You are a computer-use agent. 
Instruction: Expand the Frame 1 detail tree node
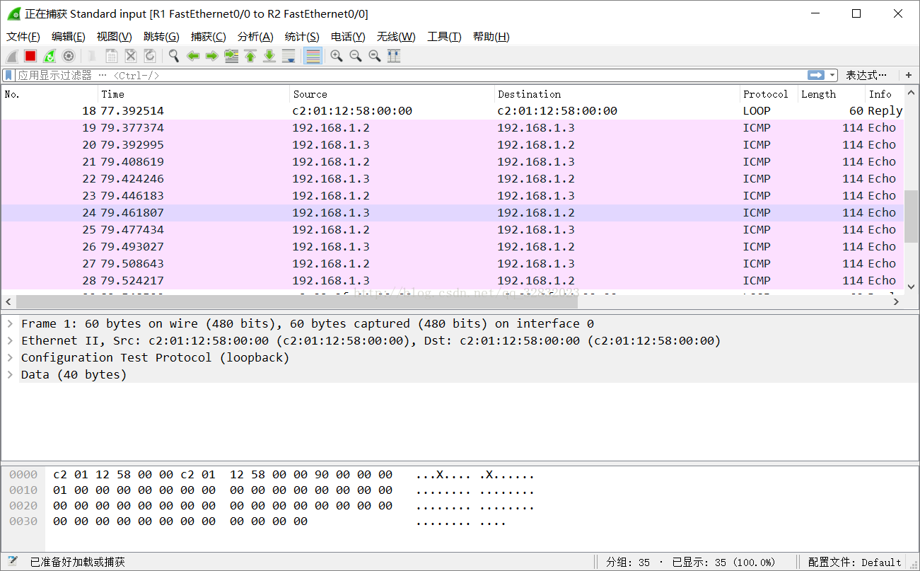point(11,324)
